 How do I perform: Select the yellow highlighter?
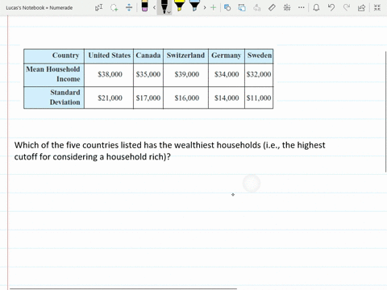(x=179, y=6)
